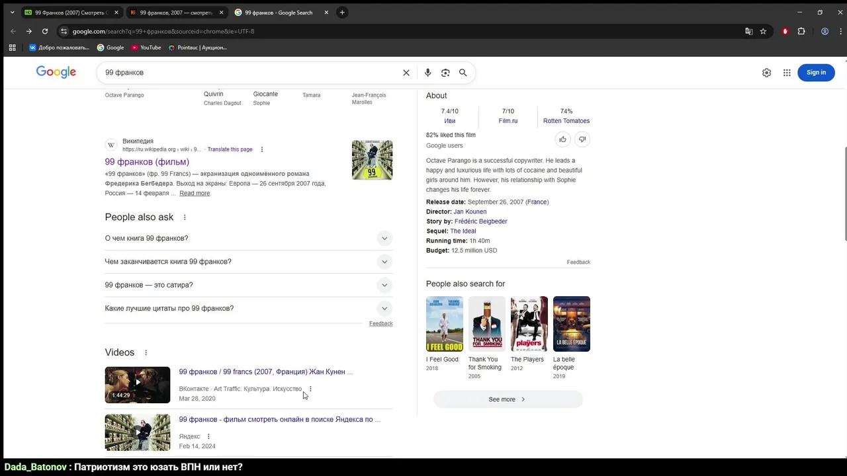847x476 pixels.
Task: Select the "99 франков - Google Search" tab
Action: click(282, 13)
